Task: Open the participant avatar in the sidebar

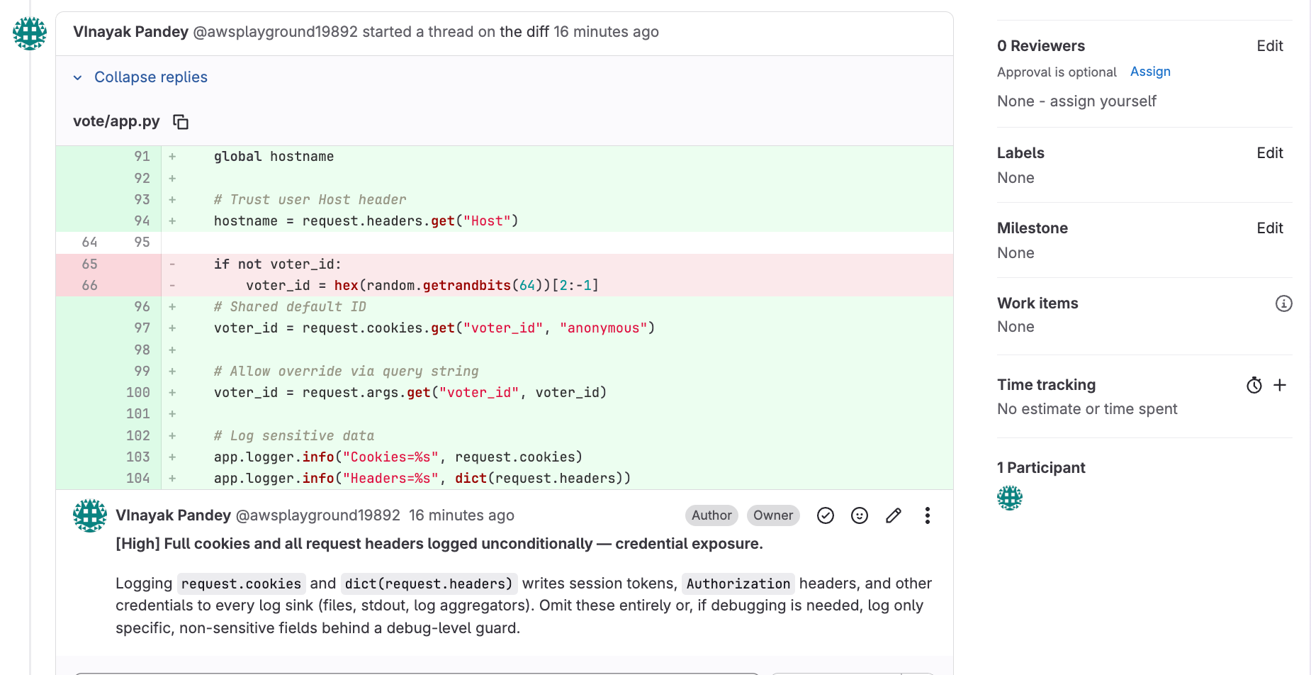Action: 1009,498
